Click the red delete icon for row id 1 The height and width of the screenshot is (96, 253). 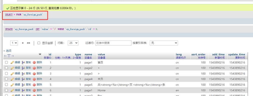click(34, 63)
